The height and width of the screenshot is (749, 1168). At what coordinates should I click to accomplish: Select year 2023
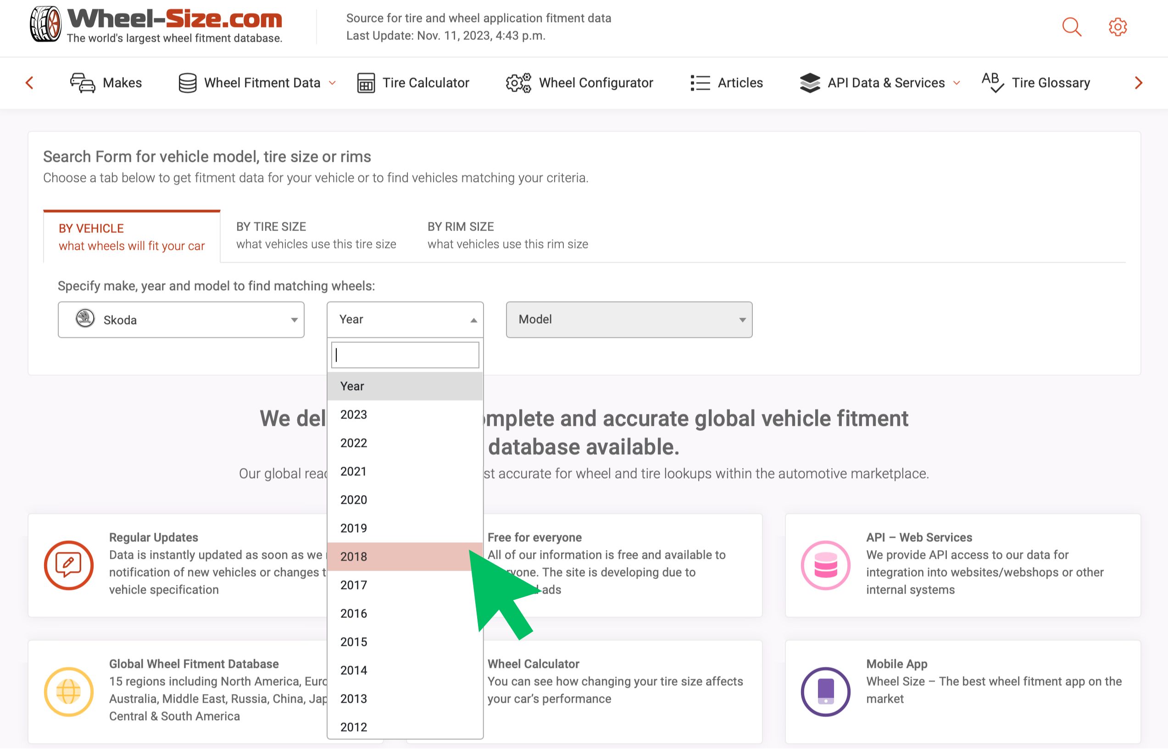[x=405, y=414]
